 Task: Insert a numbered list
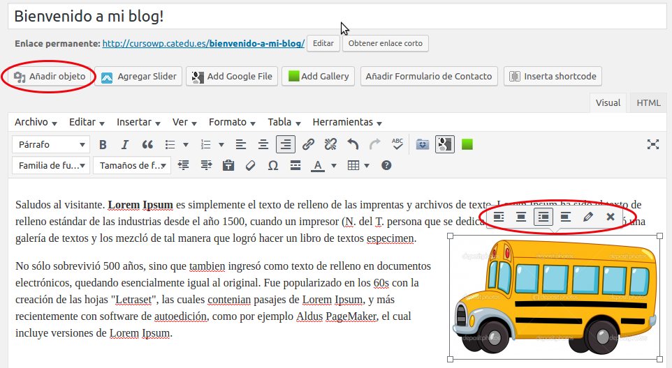pos(205,145)
